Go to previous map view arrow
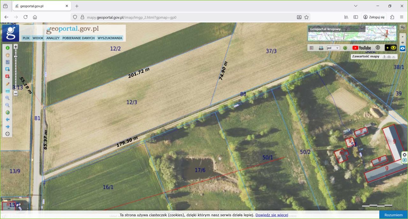Screen dimensions: 408x219 [8, 119]
